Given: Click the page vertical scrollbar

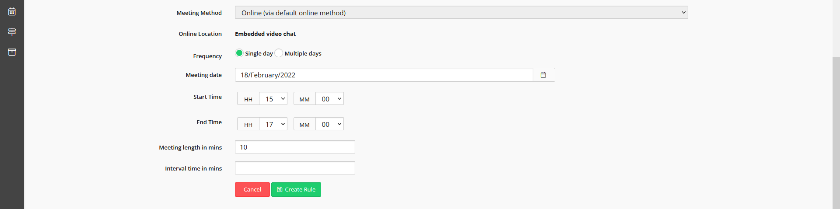Looking at the screenshot, I should (x=836, y=131).
